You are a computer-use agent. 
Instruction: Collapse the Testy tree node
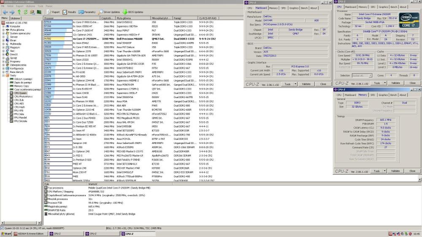[x=3, y=75]
